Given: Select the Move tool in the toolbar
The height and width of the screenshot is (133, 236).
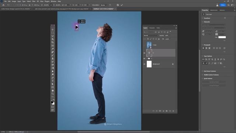Looking at the screenshot, I should [52, 30].
